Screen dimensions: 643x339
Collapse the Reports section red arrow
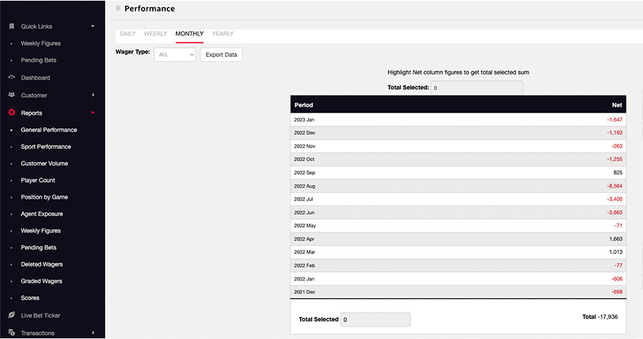point(93,113)
